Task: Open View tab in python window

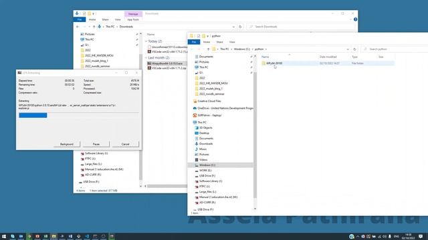Action: click(x=232, y=42)
